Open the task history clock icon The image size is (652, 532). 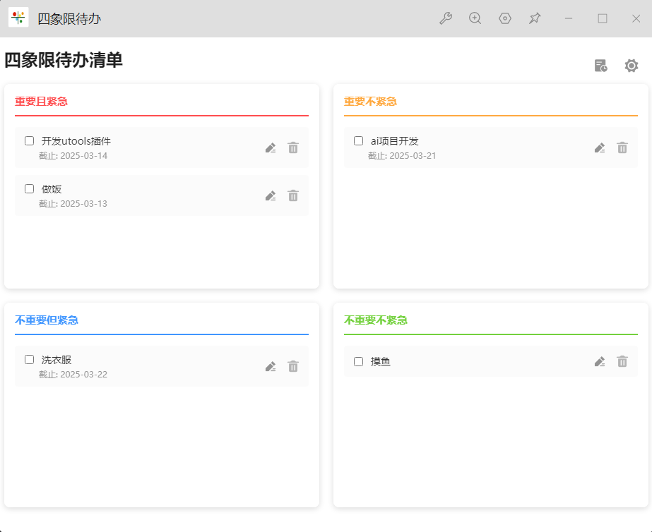click(600, 66)
